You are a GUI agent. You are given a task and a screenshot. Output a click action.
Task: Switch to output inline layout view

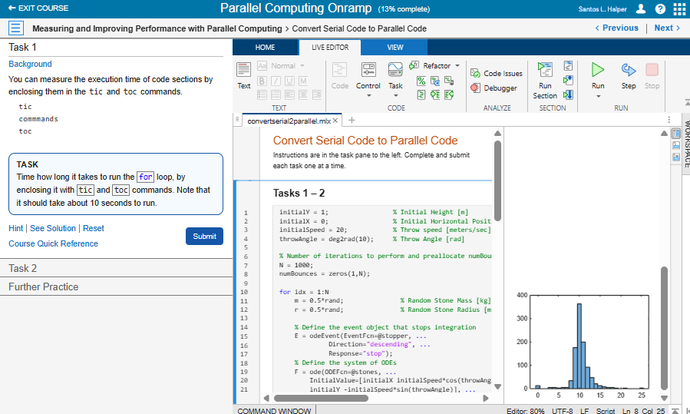click(675, 145)
